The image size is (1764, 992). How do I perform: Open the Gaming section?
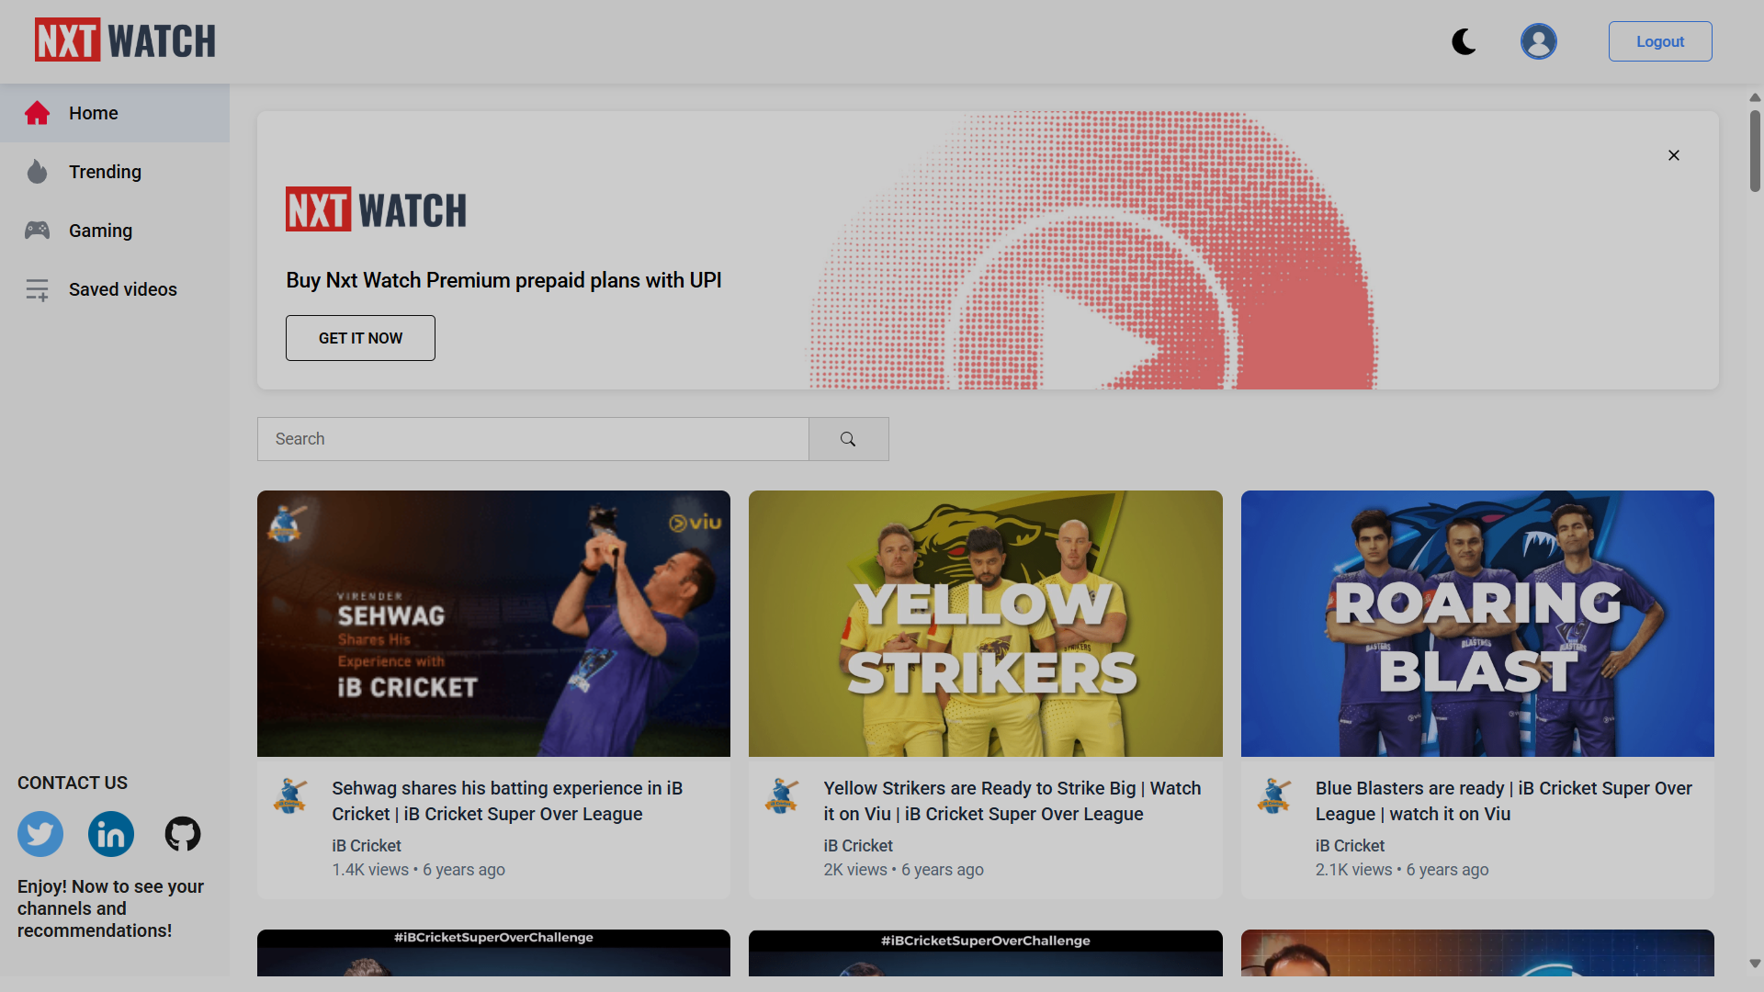click(100, 231)
